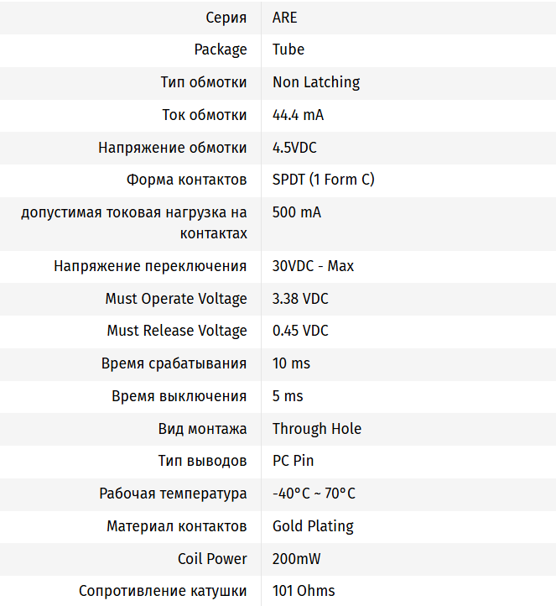
Task: Click the "4.5VDC" coil voltage value
Action: pos(294,148)
